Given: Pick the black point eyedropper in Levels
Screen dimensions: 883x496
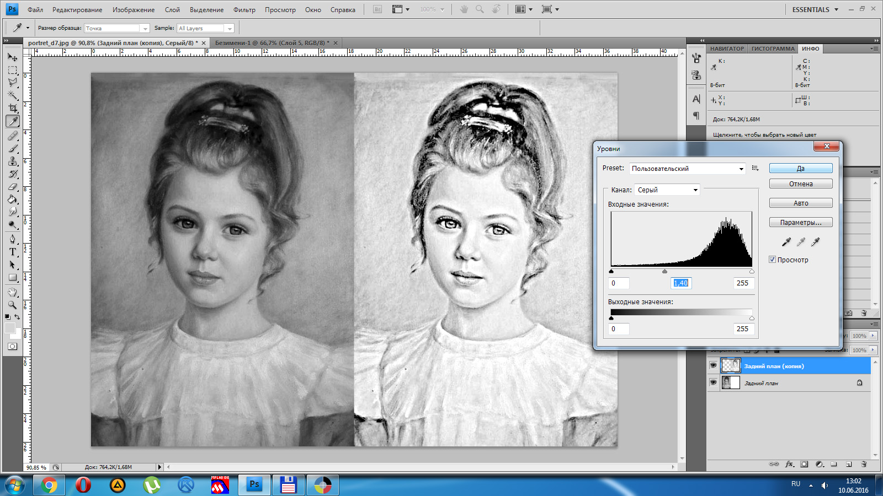Looking at the screenshot, I should tap(786, 241).
